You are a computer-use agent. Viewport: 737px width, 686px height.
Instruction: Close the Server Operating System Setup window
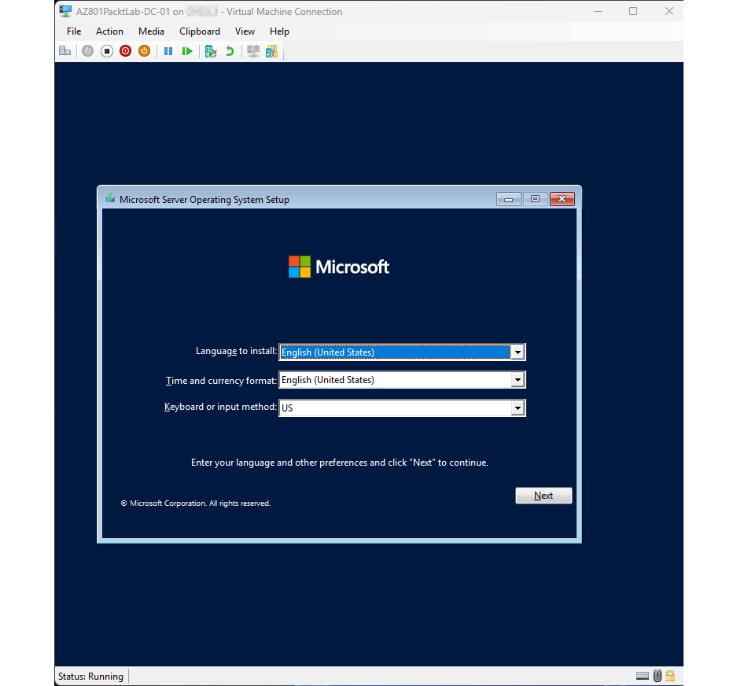coord(562,199)
